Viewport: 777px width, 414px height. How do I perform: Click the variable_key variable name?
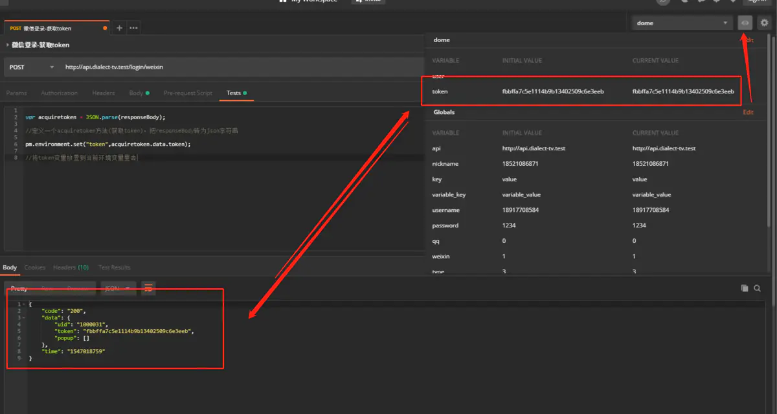(x=449, y=194)
